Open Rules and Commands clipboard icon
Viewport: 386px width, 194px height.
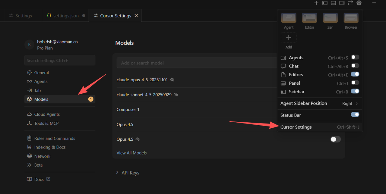click(29, 138)
